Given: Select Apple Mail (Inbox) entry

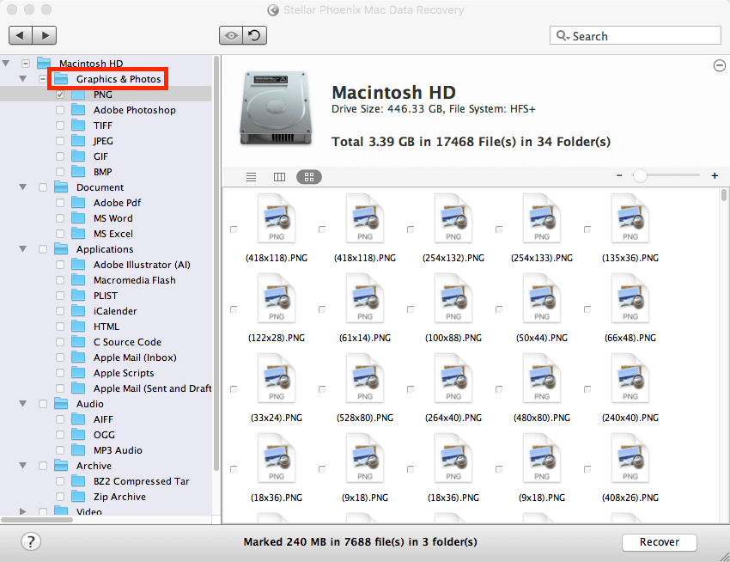Looking at the screenshot, I should click(x=135, y=357).
